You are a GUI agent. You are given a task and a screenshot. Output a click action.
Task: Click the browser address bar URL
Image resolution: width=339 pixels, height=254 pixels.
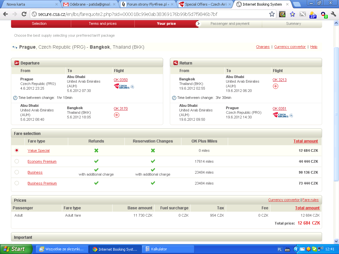(x=127, y=14)
